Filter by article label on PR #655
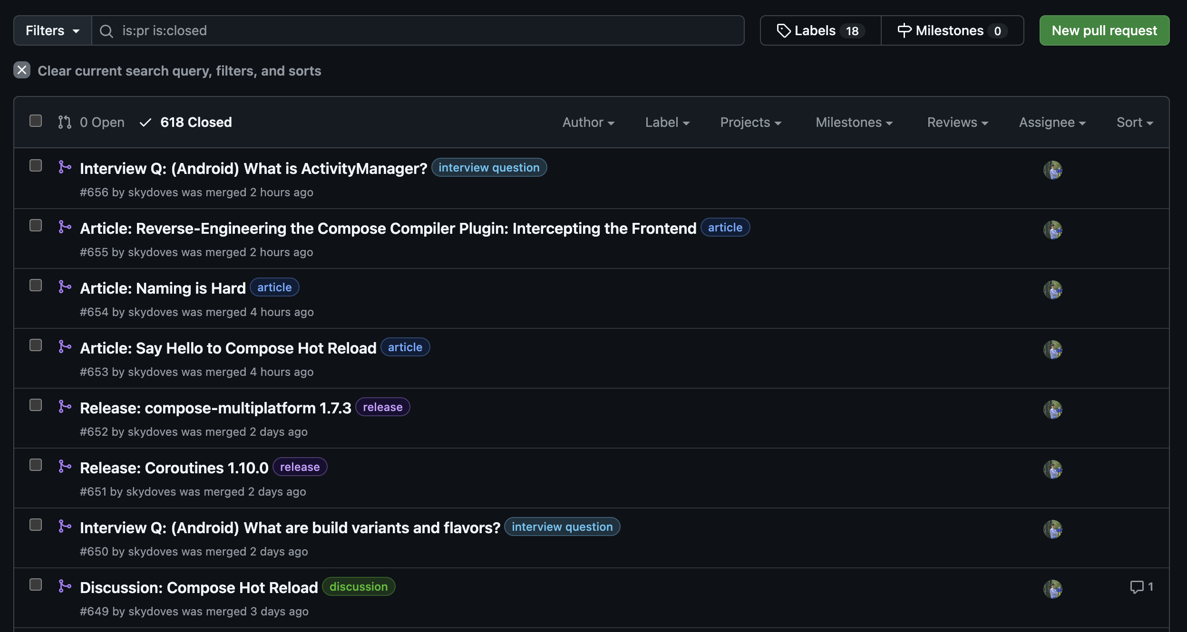The height and width of the screenshot is (632, 1187). (725, 227)
